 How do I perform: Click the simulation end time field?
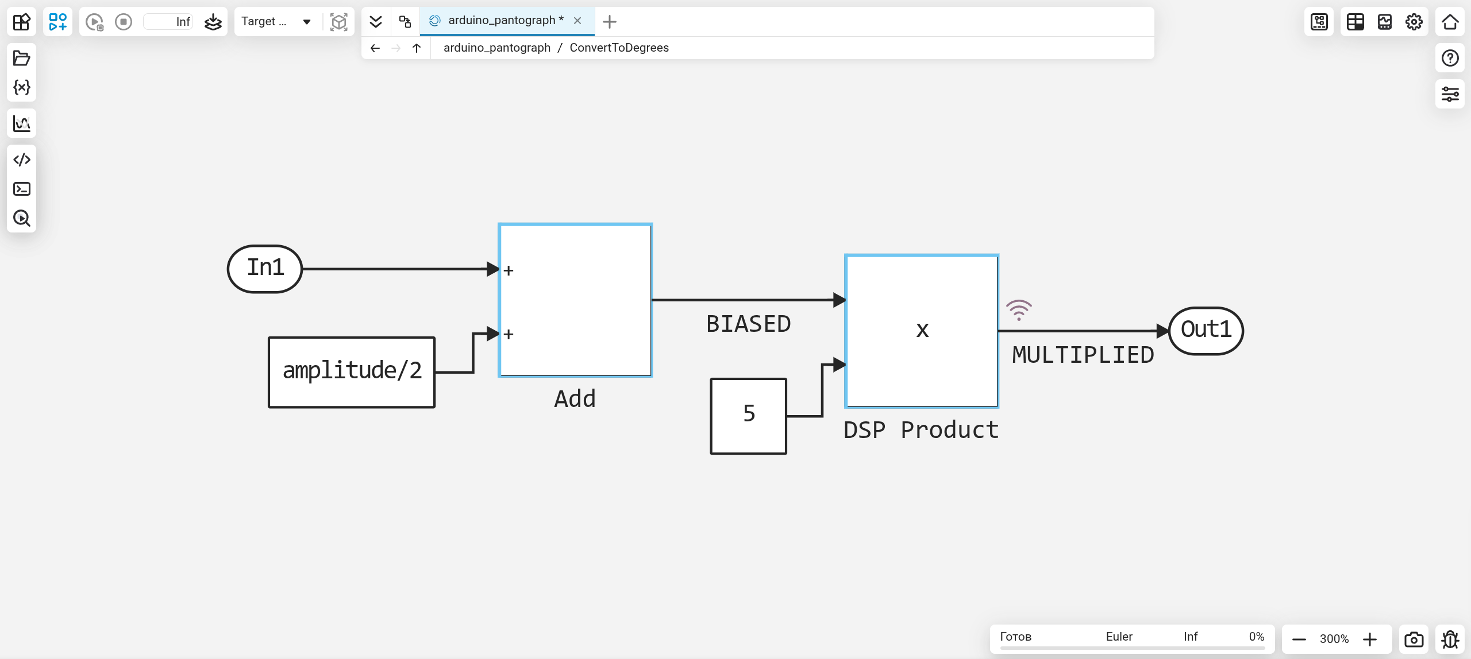(x=168, y=22)
